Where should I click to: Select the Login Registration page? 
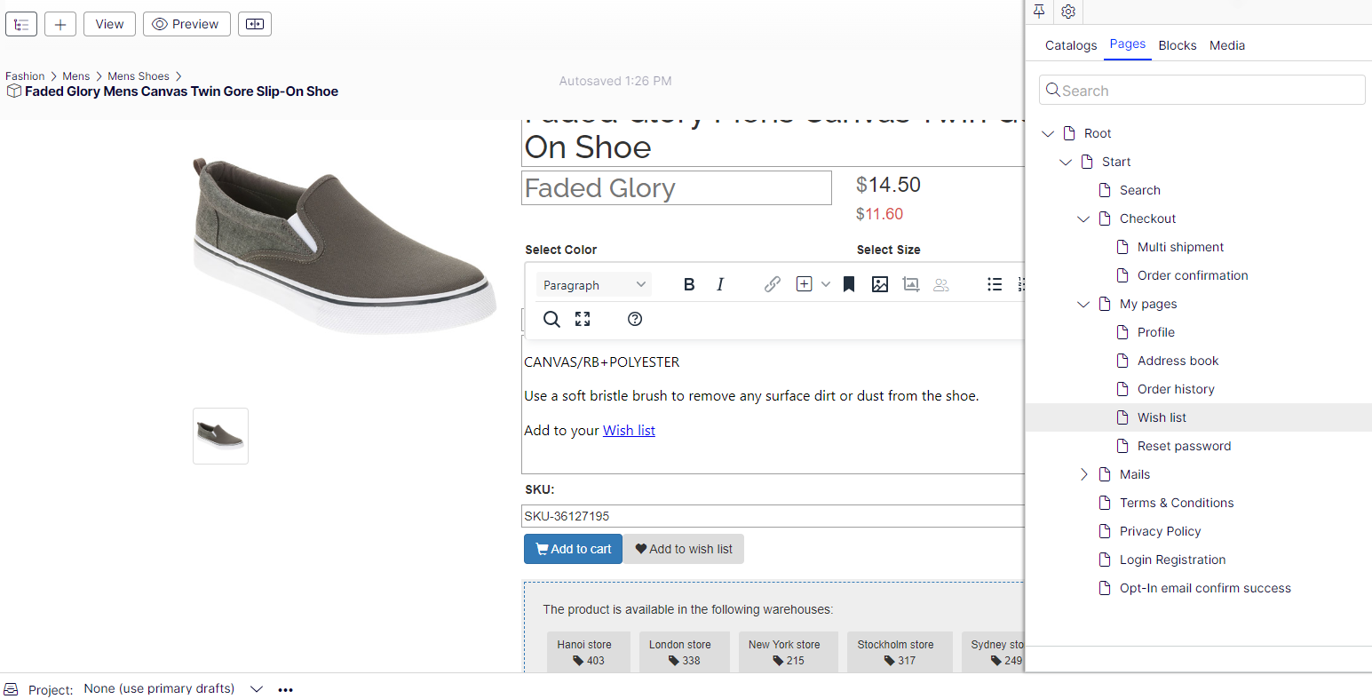tap(1172, 560)
